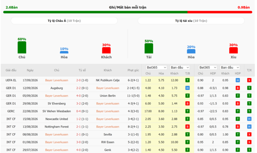Click blue H T/X badge in Newcastle United row

click(x=249, y=119)
